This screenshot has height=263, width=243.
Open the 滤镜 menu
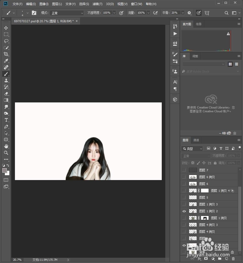[x=97, y=4]
